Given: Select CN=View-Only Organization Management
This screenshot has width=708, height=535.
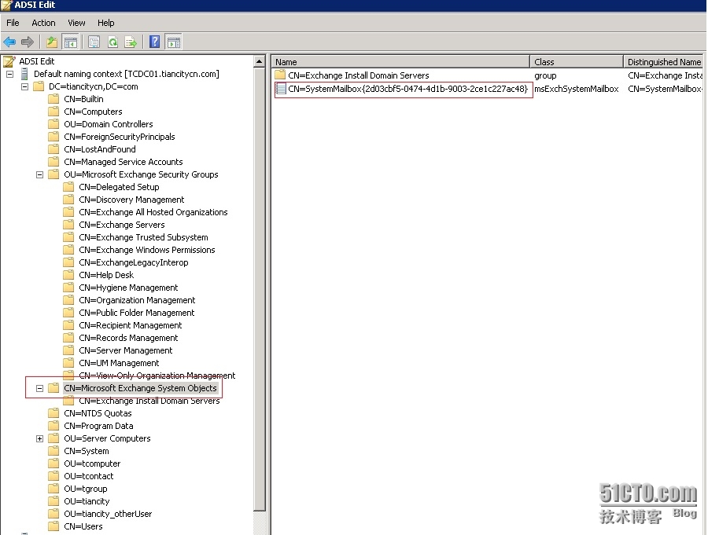Looking at the screenshot, I should pos(157,376).
